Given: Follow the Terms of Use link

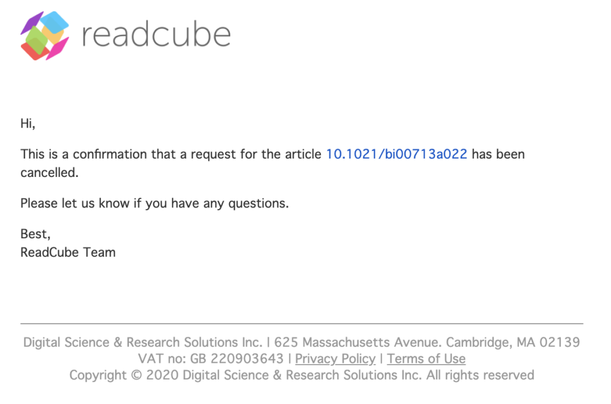Looking at the screenshot, I should pos(426,359).
